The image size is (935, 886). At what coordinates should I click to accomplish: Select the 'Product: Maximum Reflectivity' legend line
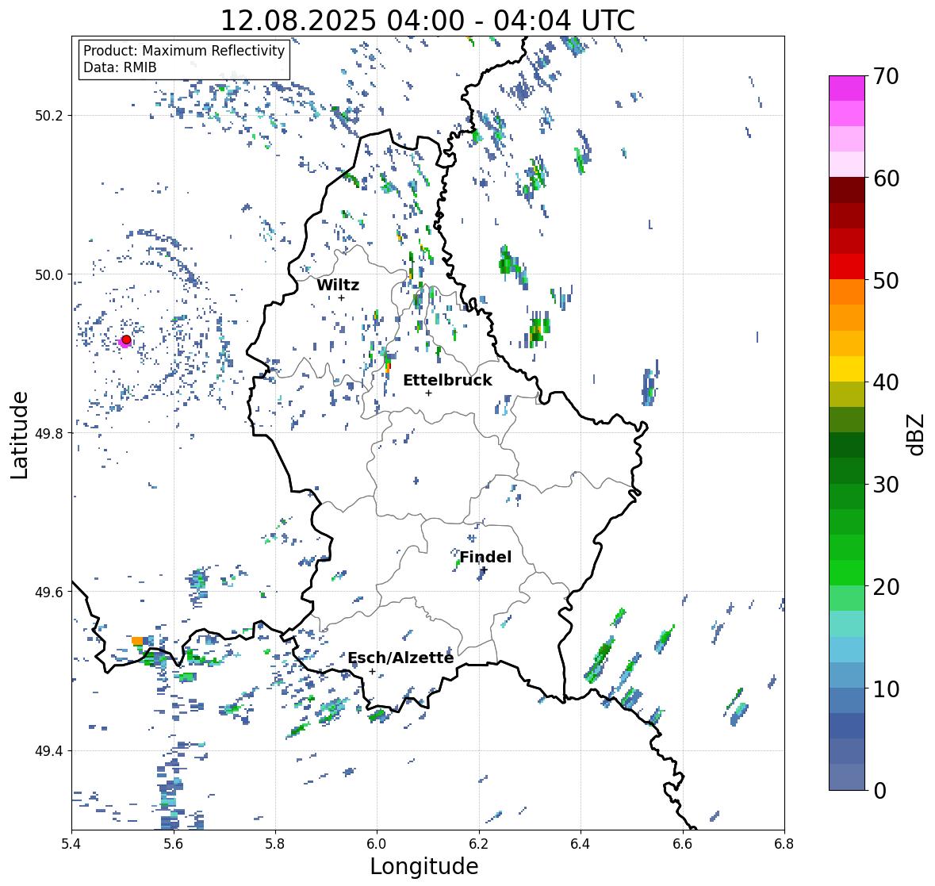(x=184, y=51)
